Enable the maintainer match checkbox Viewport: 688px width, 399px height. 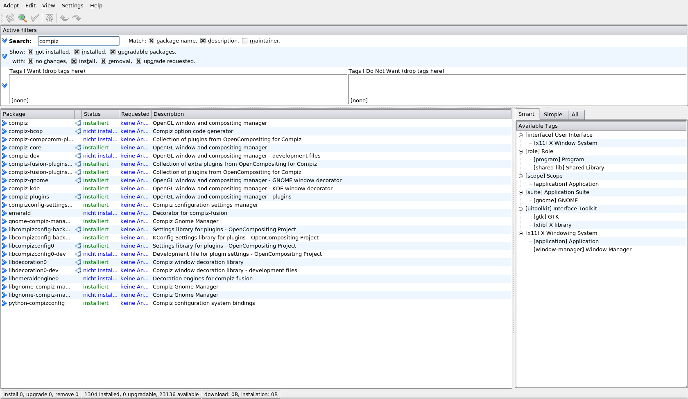(x=245, y=41)
